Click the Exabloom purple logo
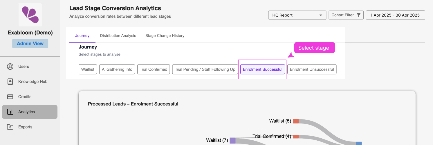The width and height of the screenshot is (433, 145). [x=30, y=15]
